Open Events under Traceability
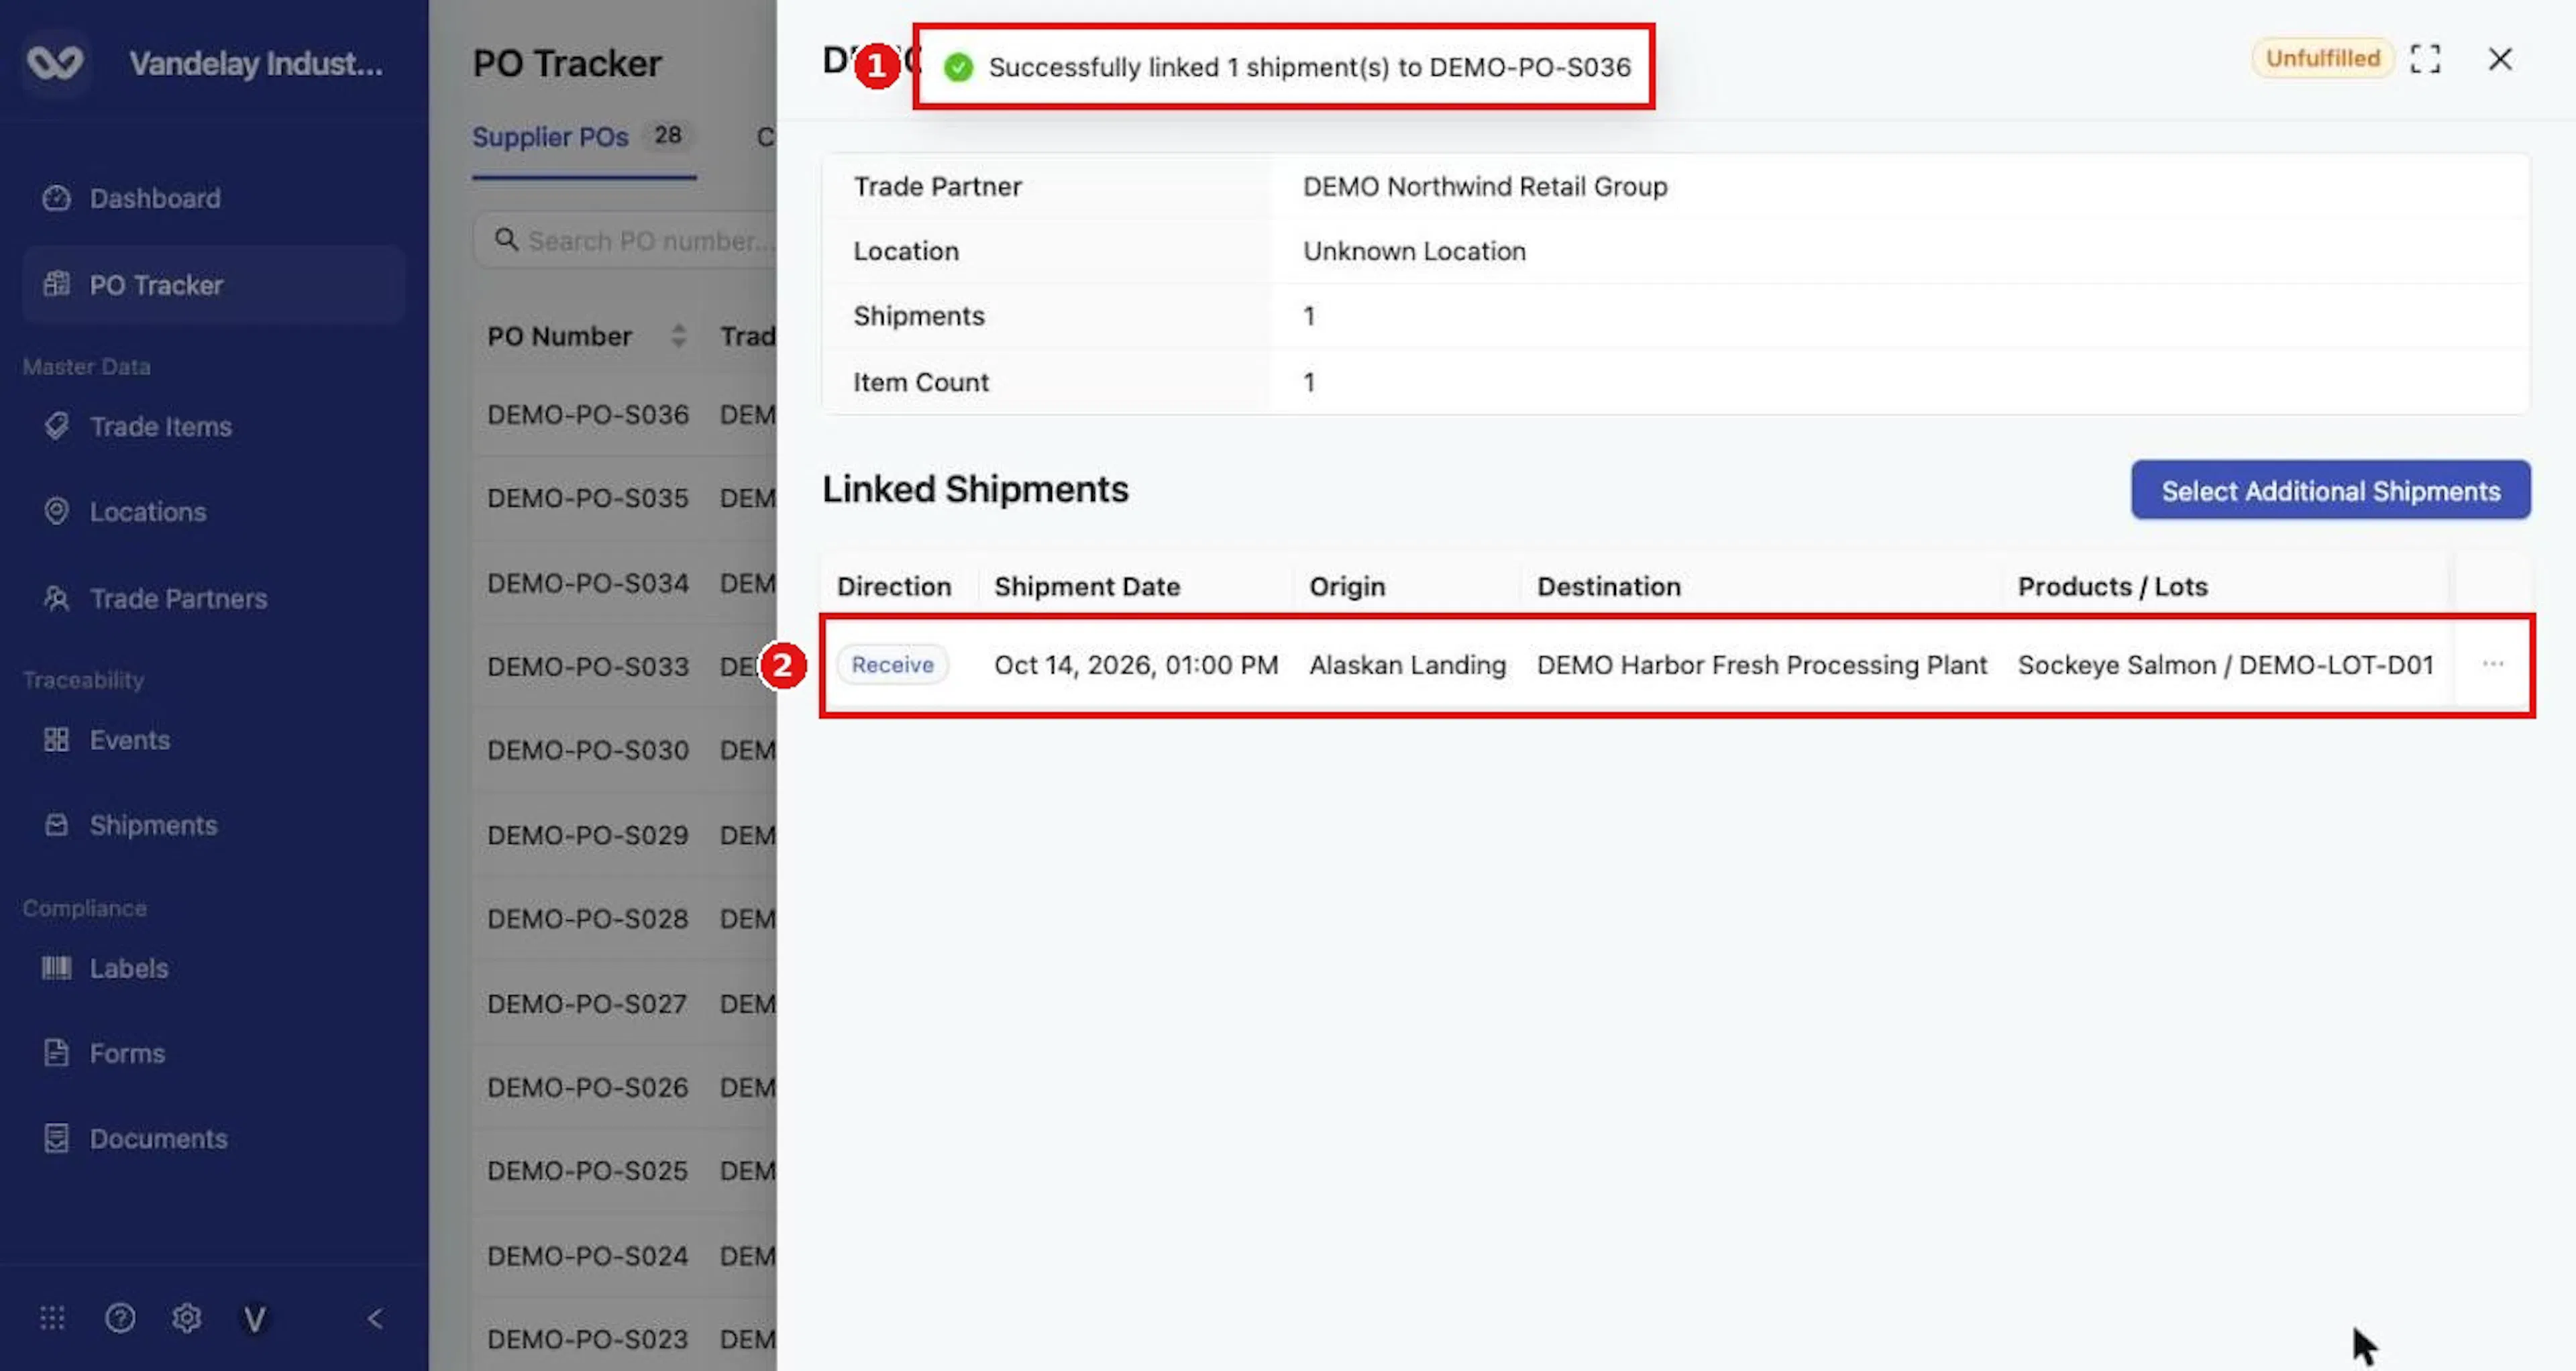2576x1371 pixels. (213, 740)
